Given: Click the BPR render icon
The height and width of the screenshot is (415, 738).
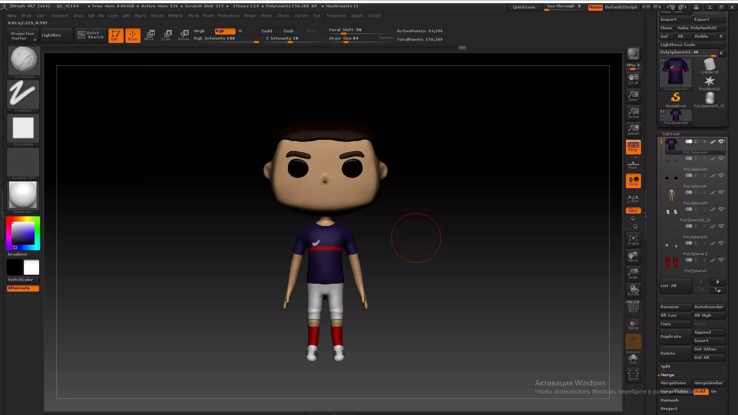Looking at the screenshot, I should pyautogui.click(x=633, y=54).
